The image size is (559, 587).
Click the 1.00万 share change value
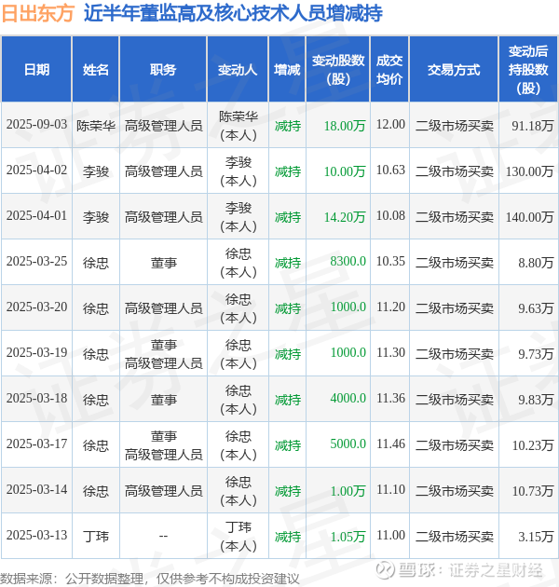pyautogui.click(x=348, y=491)
